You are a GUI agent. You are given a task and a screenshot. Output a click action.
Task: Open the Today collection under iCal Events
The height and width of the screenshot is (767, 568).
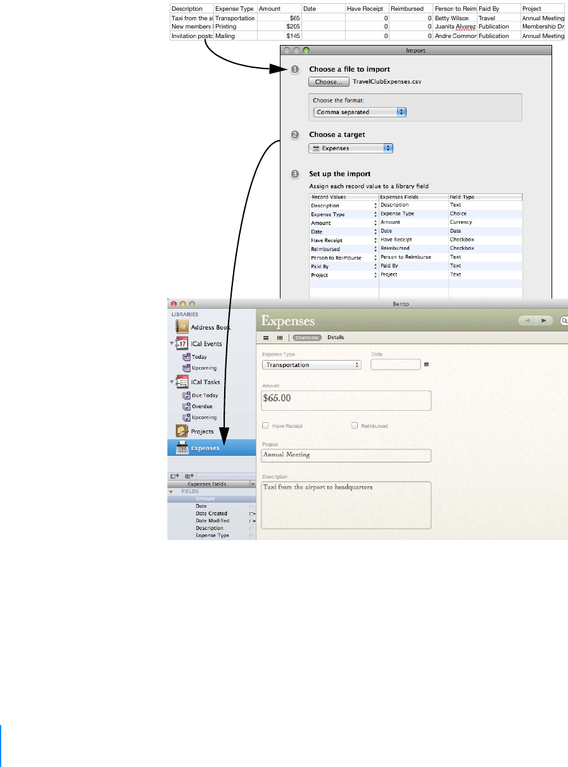[194, 357]
